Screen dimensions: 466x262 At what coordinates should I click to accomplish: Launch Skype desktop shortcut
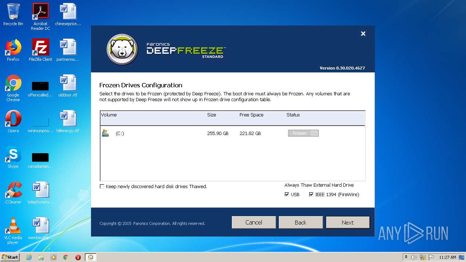point(13,157)
